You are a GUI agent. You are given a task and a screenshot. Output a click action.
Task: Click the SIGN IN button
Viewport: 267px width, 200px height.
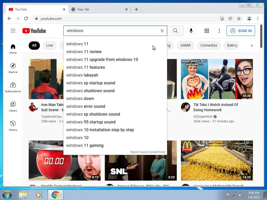click(x=241, y=31)
